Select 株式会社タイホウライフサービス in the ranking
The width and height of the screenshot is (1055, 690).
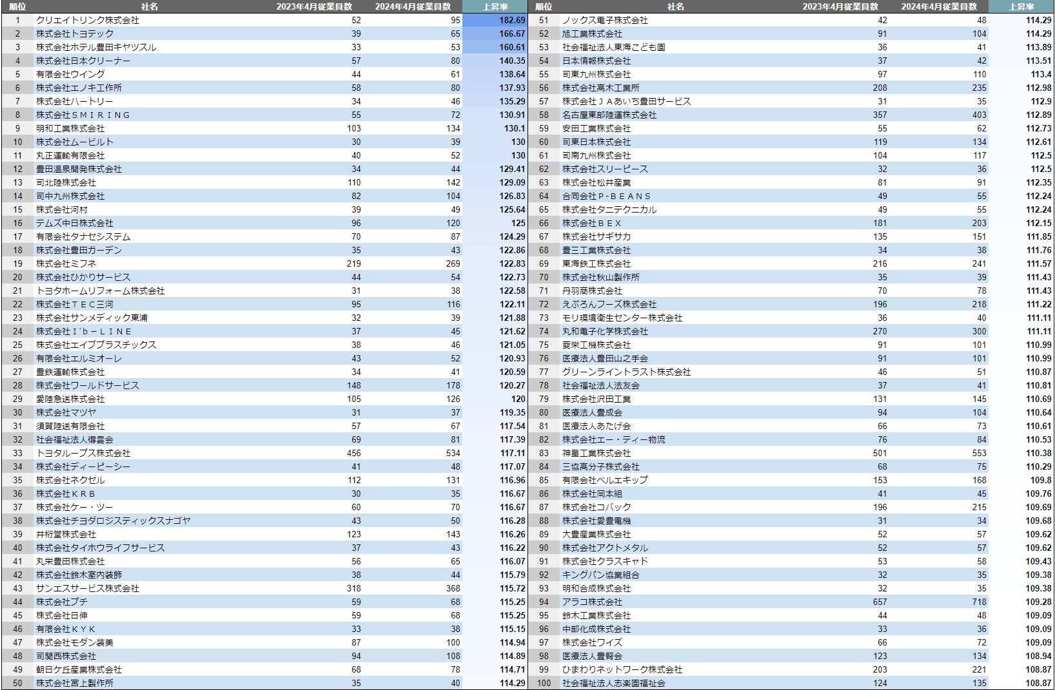pos(101,548)
